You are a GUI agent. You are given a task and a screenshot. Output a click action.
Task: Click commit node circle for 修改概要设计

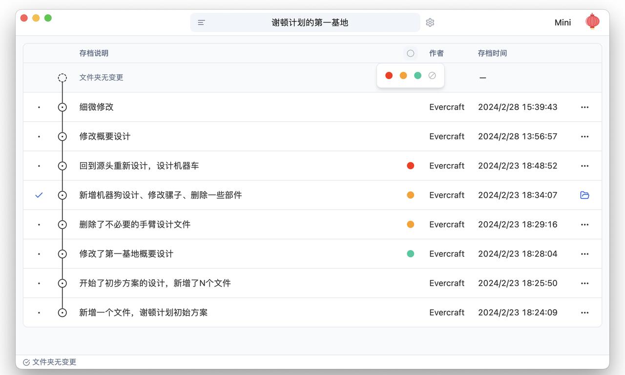click(62, 137)
